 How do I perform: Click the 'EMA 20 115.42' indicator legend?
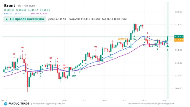pos(12,14)
